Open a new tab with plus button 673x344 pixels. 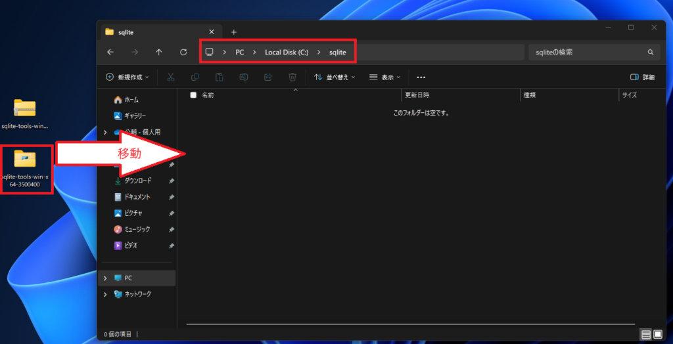(x=233, y=32)
